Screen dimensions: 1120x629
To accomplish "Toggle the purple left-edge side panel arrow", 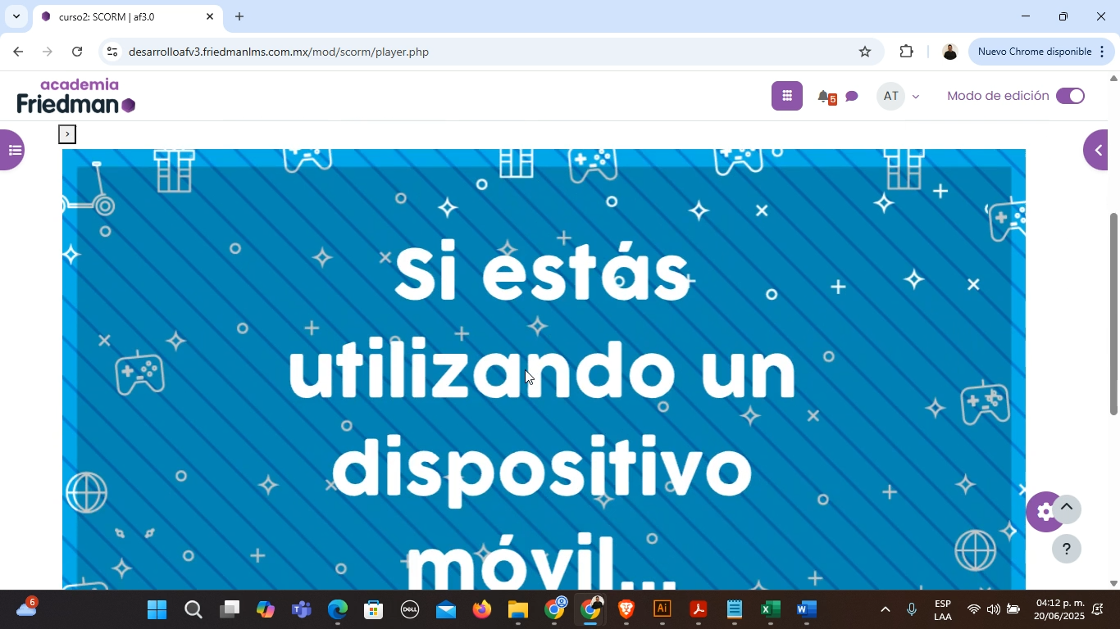I will [x=12, y=150].
